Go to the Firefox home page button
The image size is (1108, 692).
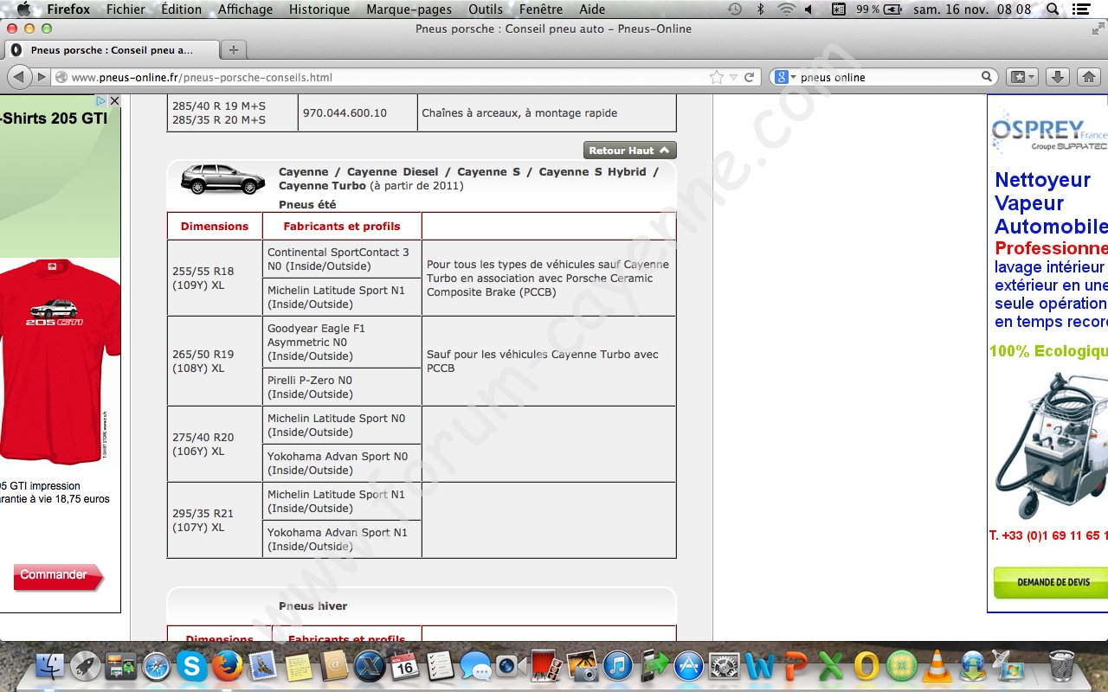coord(1089,77)
